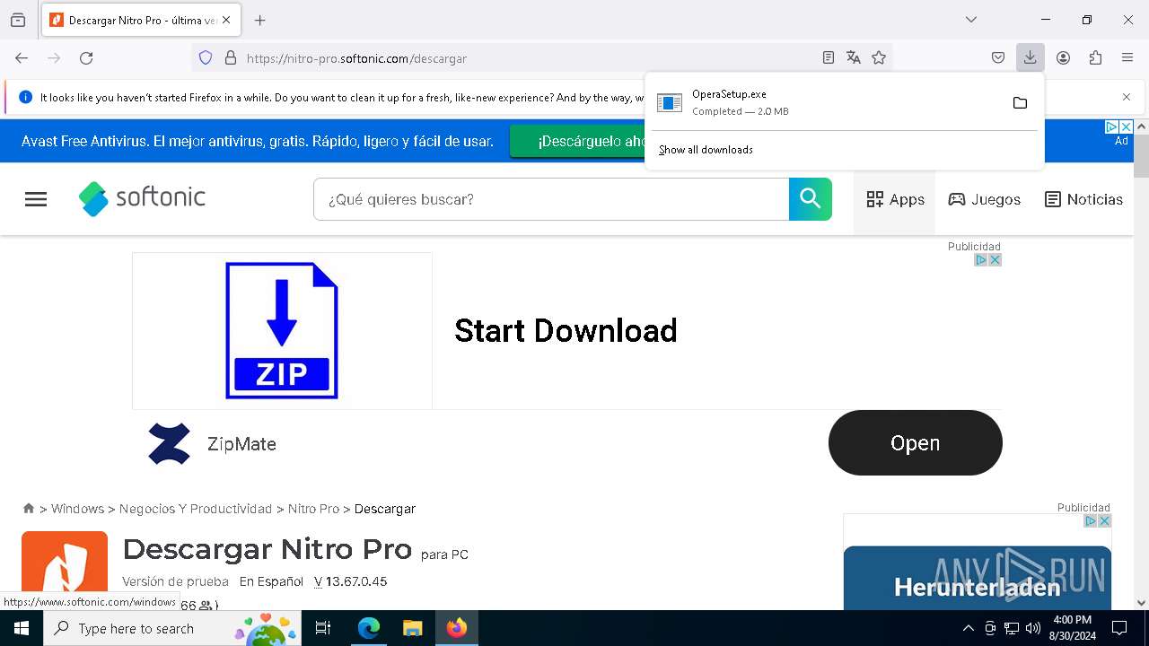Open Windows breadcrumb link

[77, 509]
